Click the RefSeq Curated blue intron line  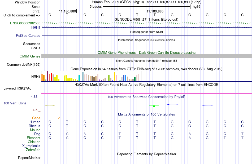pyautogui.click(x=146, y=36)
